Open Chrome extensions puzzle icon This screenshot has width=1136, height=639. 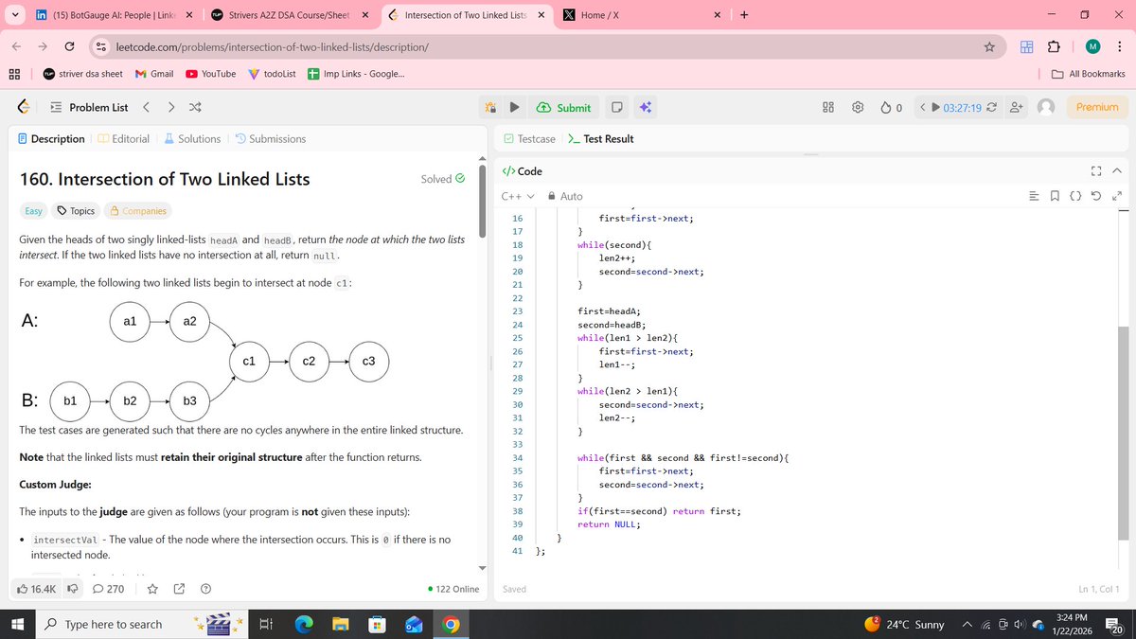(1054, 46)
